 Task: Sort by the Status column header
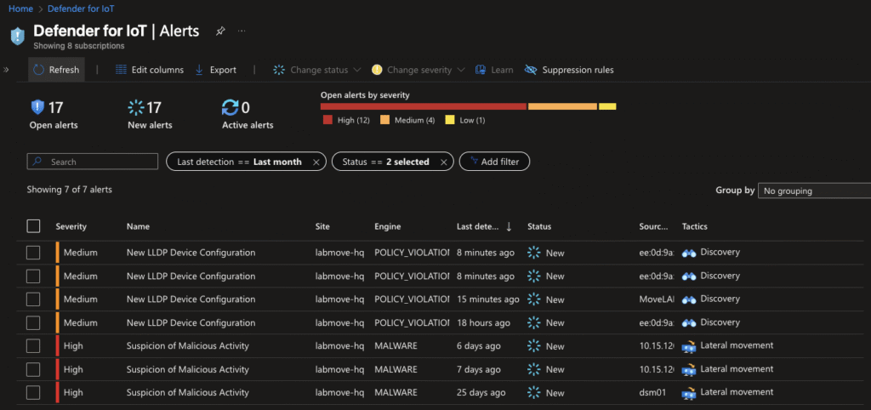click(x=538, y=226)
